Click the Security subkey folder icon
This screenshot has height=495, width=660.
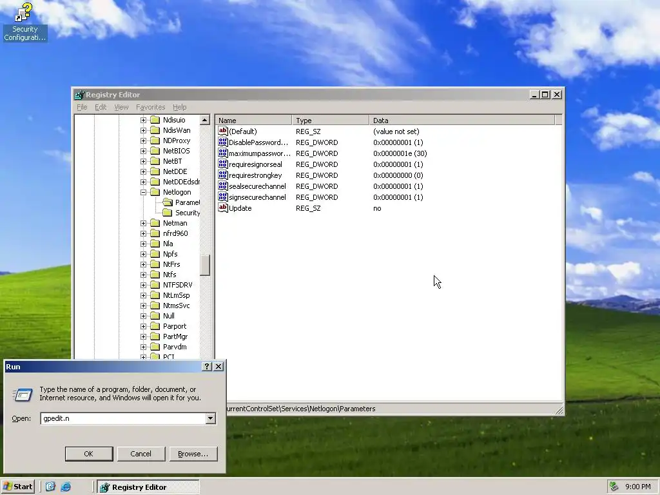point(168,213)
